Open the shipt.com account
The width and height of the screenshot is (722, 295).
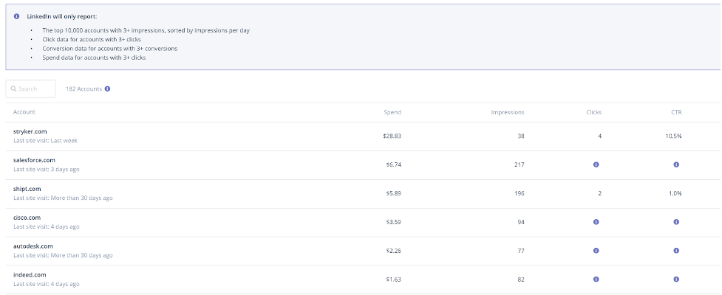point(27,189)
